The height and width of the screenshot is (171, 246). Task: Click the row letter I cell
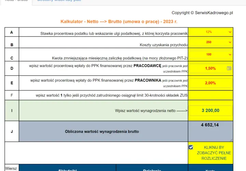(12, 110)
